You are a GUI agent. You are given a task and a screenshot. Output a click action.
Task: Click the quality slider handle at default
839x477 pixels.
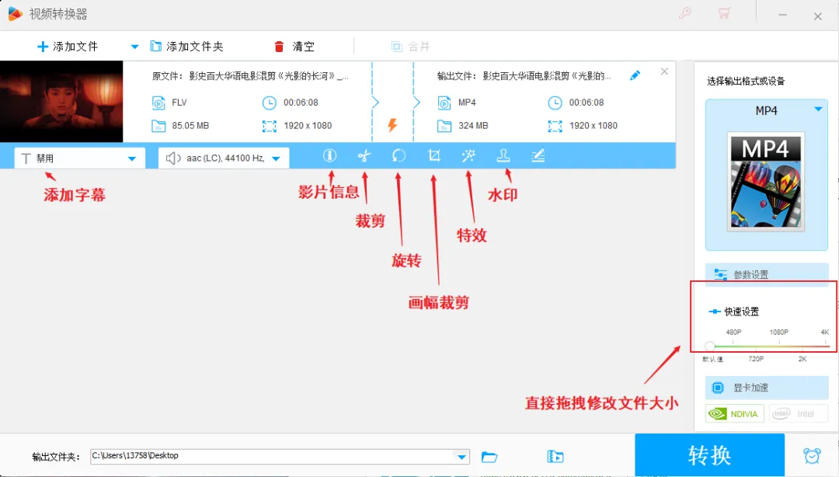click(x=709, y=346)
